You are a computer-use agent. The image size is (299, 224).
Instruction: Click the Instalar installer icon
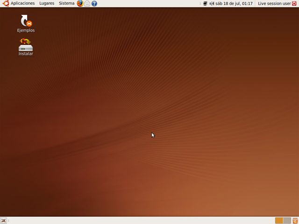(26, 45)
